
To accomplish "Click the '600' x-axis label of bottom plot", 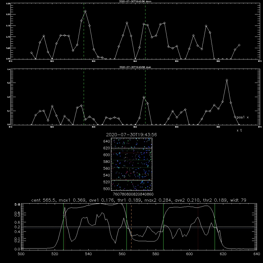I will coord(190,254).
